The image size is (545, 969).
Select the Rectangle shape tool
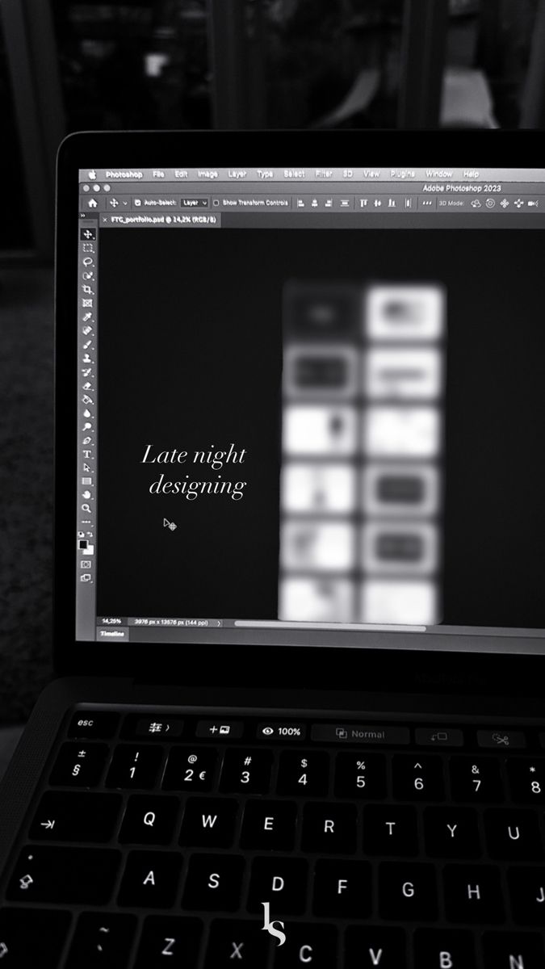click(x=88, y=482)
